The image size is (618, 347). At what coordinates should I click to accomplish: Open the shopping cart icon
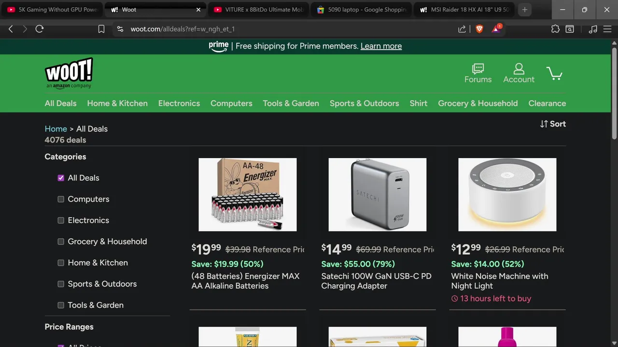pyautogui.click(x=554, y=73)
